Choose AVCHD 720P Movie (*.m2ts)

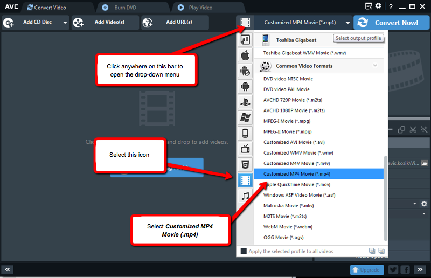coord(319,100)
